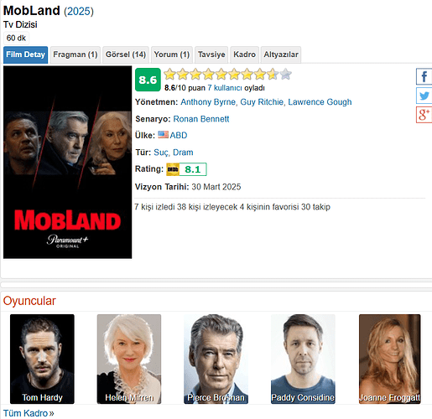Open the Ronan Bennett screenwriter link
This screenshot has height=419, width=432.
point(201,119)
